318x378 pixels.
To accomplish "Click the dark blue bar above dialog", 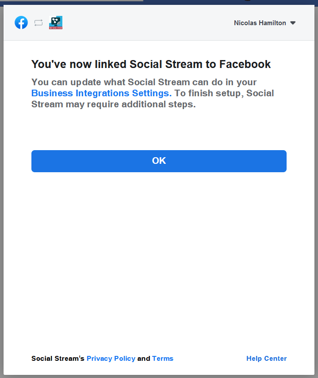I will [230, 2].
